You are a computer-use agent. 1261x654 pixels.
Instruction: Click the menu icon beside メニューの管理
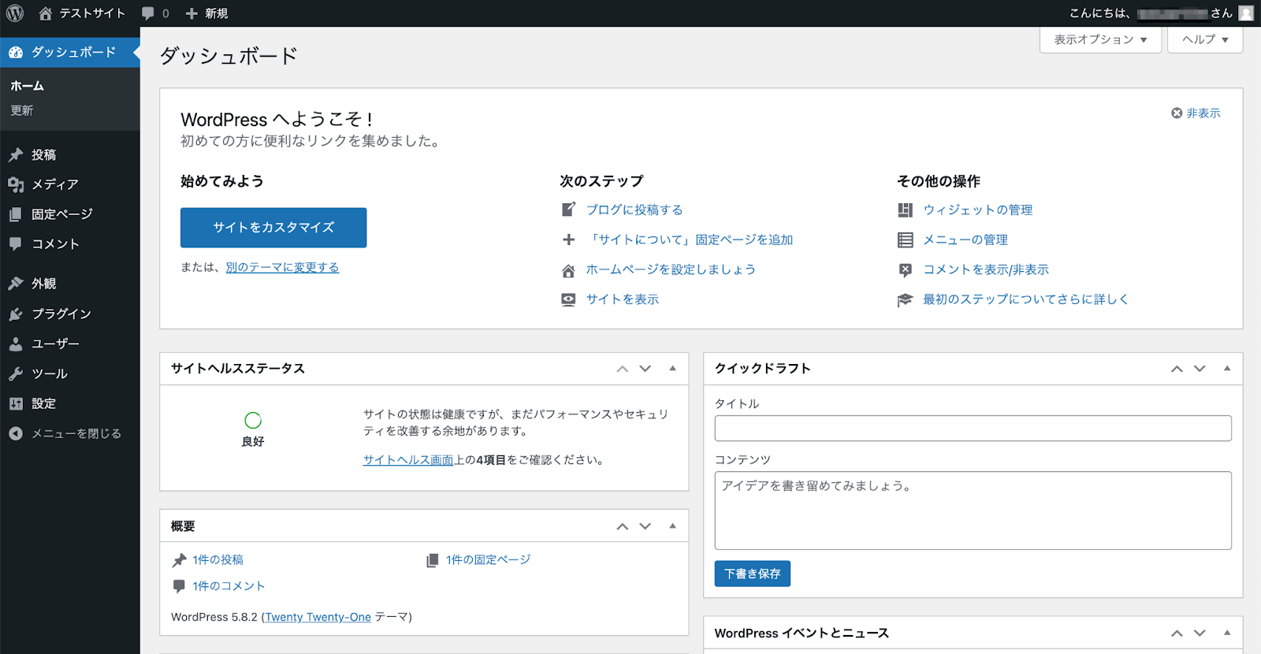[905, 240]
